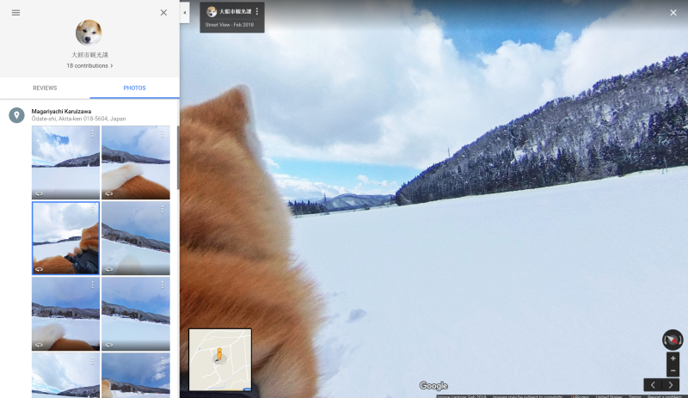
Task: Click the Street View - Feb 2018 label
Action: (230, 25)
